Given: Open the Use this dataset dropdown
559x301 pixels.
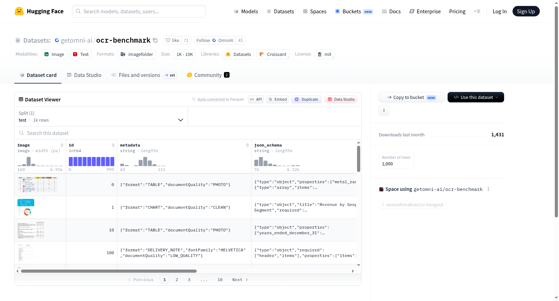Looking at the screenshot, I should pos(476,97).
